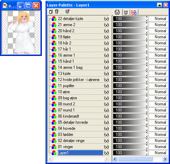Toggle visibility of Layer1
The width and height of the screenshot is (170, 164).
point(106,153)
